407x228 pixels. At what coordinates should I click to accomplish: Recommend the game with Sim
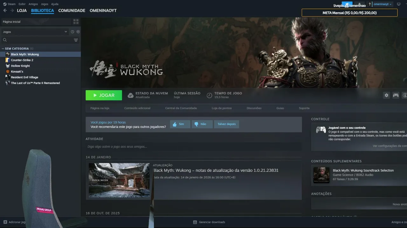tap(180, 124)
